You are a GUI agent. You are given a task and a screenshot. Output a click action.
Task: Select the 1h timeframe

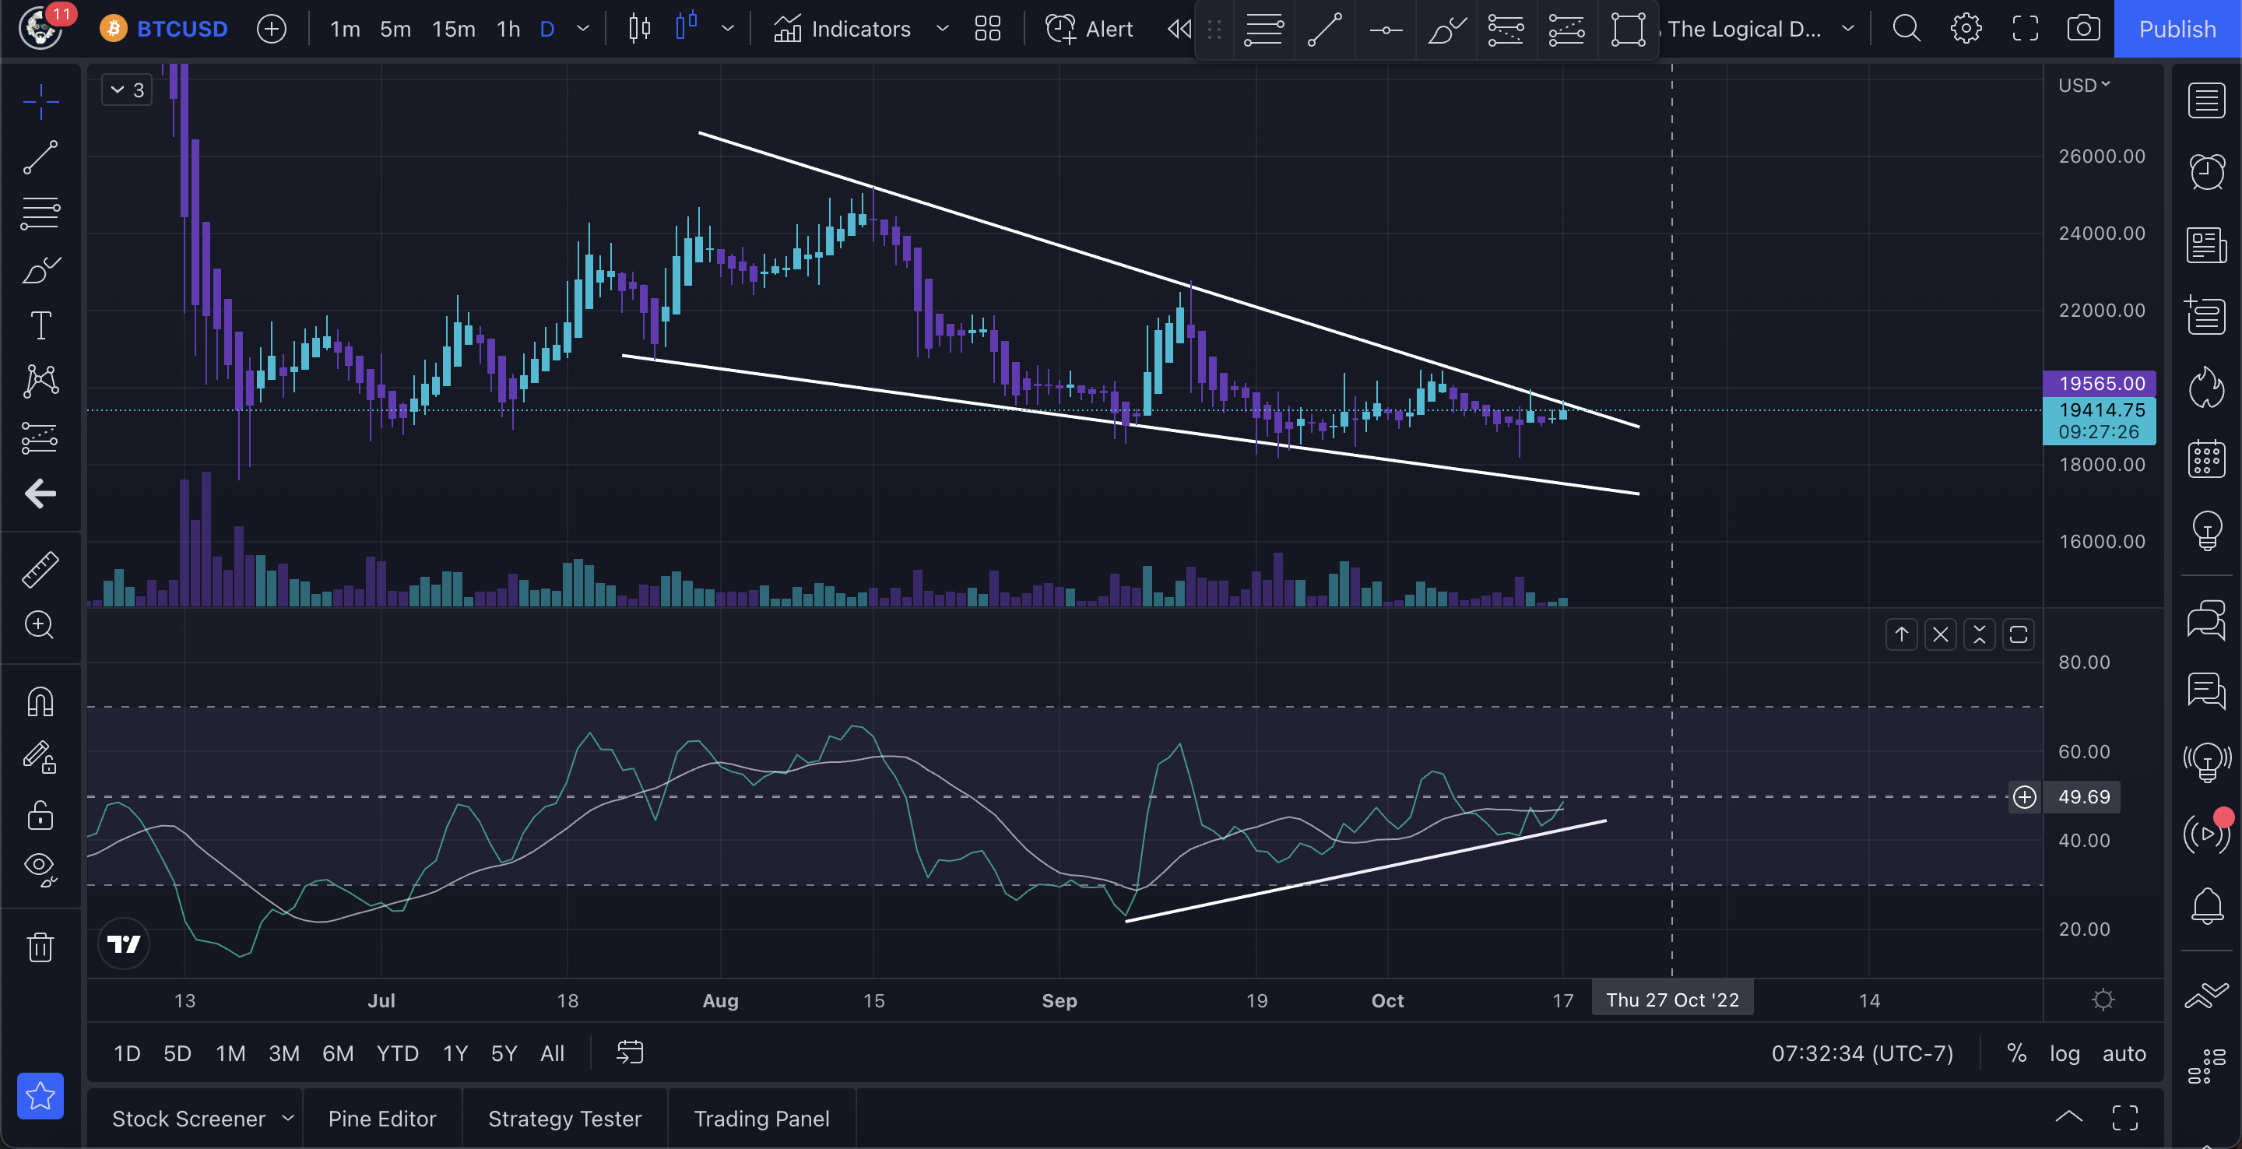tap(508, 29)
